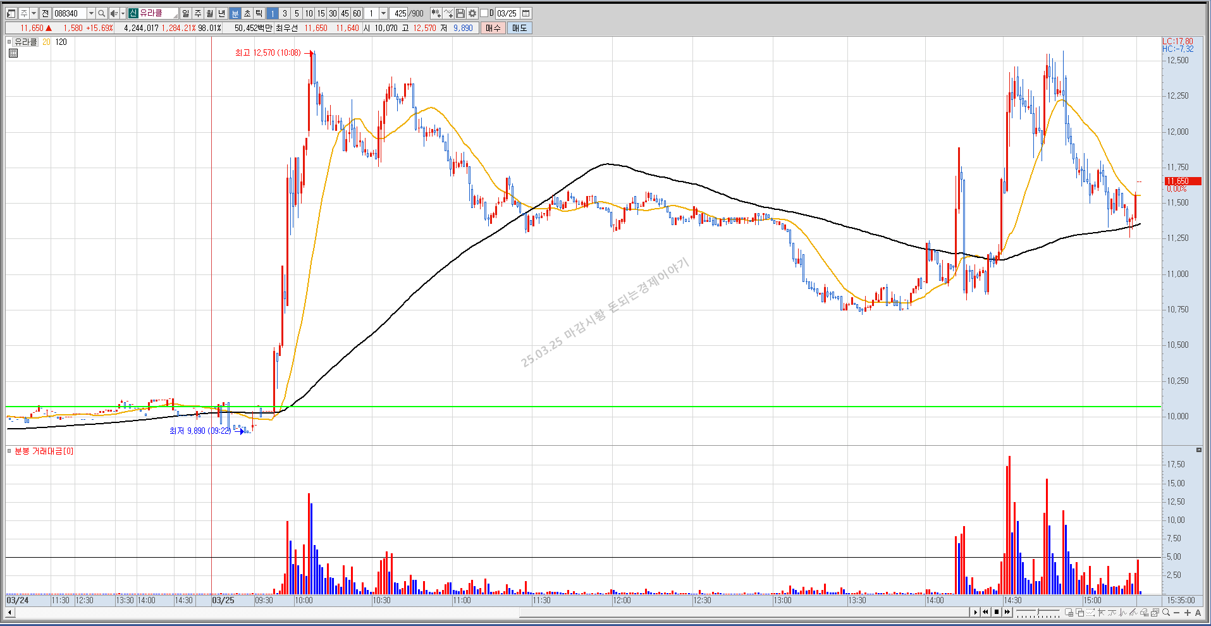The height and width of the screenshot is (626, 1211).
Task: Select the 틱 (tick) period button
Action: 259,13
